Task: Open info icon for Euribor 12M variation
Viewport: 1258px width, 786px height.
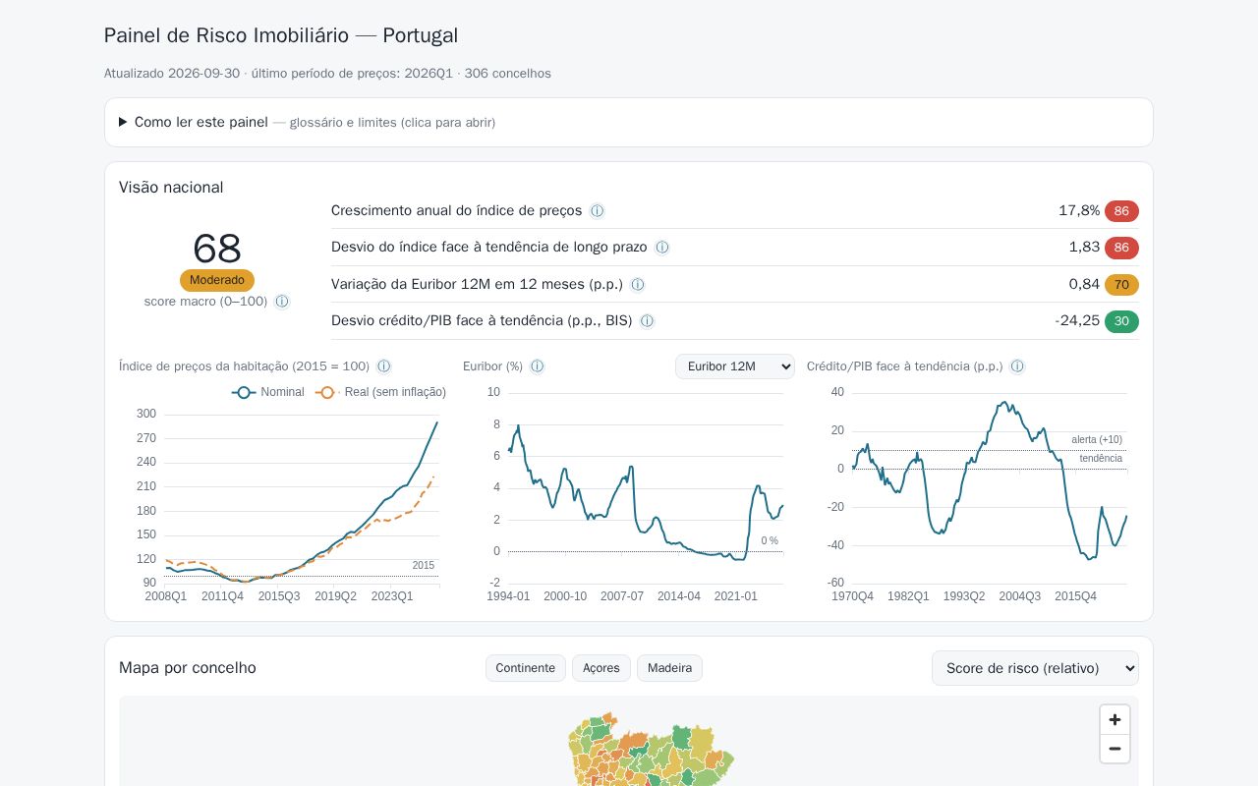Action: pyautogui.click(x=637, y=285)
